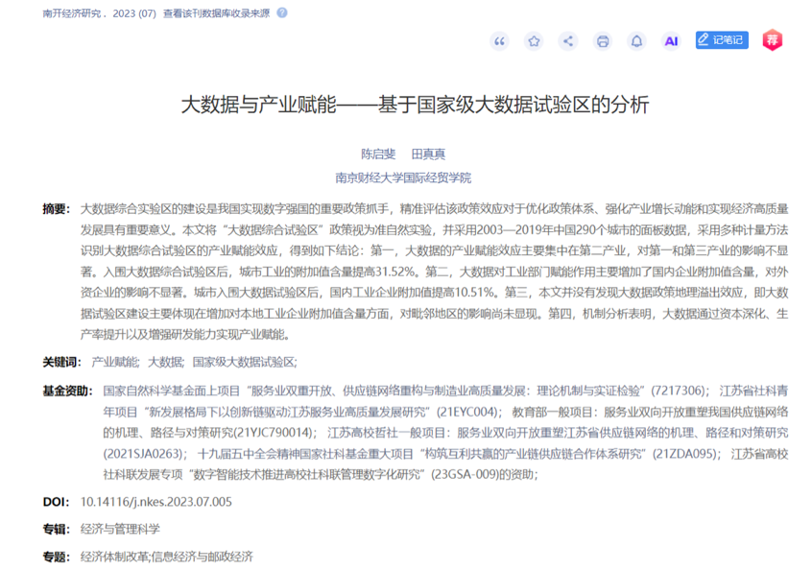Open author 田真真 profile
This screenshot has width=812, height=570.
click(428, 154)
